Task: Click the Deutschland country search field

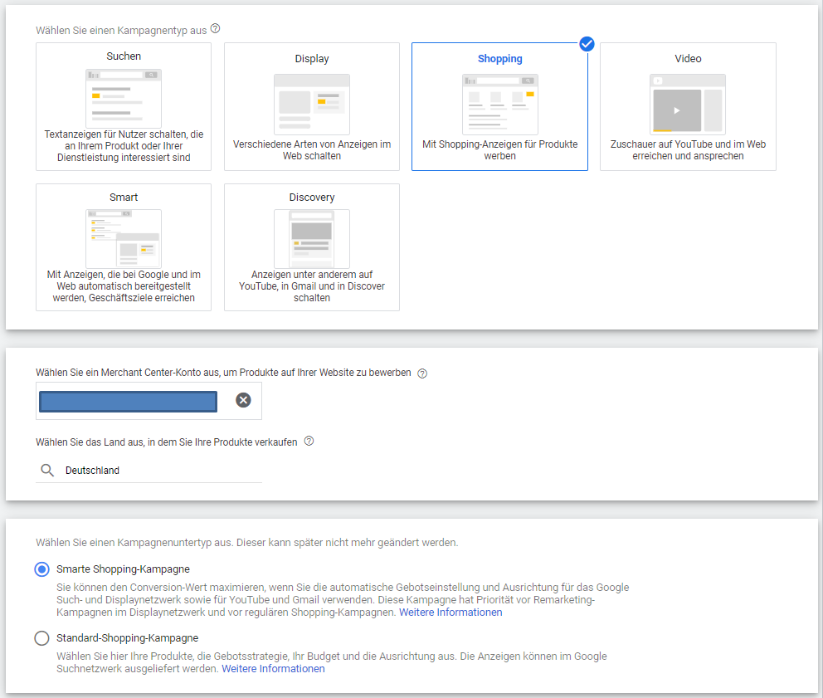Action: pos(158,471)
